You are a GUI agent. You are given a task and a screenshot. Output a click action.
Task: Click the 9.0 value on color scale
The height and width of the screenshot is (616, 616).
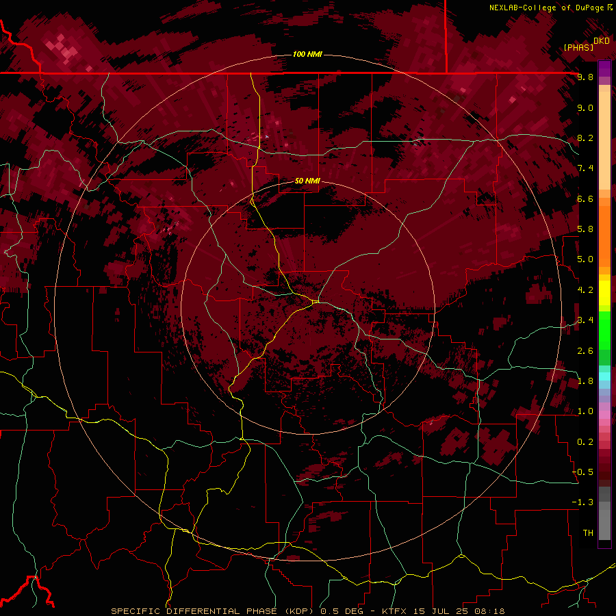tap(585, 107)
